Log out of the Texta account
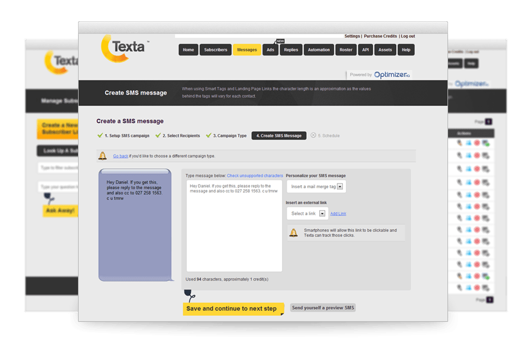The image size is (532, 355). click(x=408, y=36)
